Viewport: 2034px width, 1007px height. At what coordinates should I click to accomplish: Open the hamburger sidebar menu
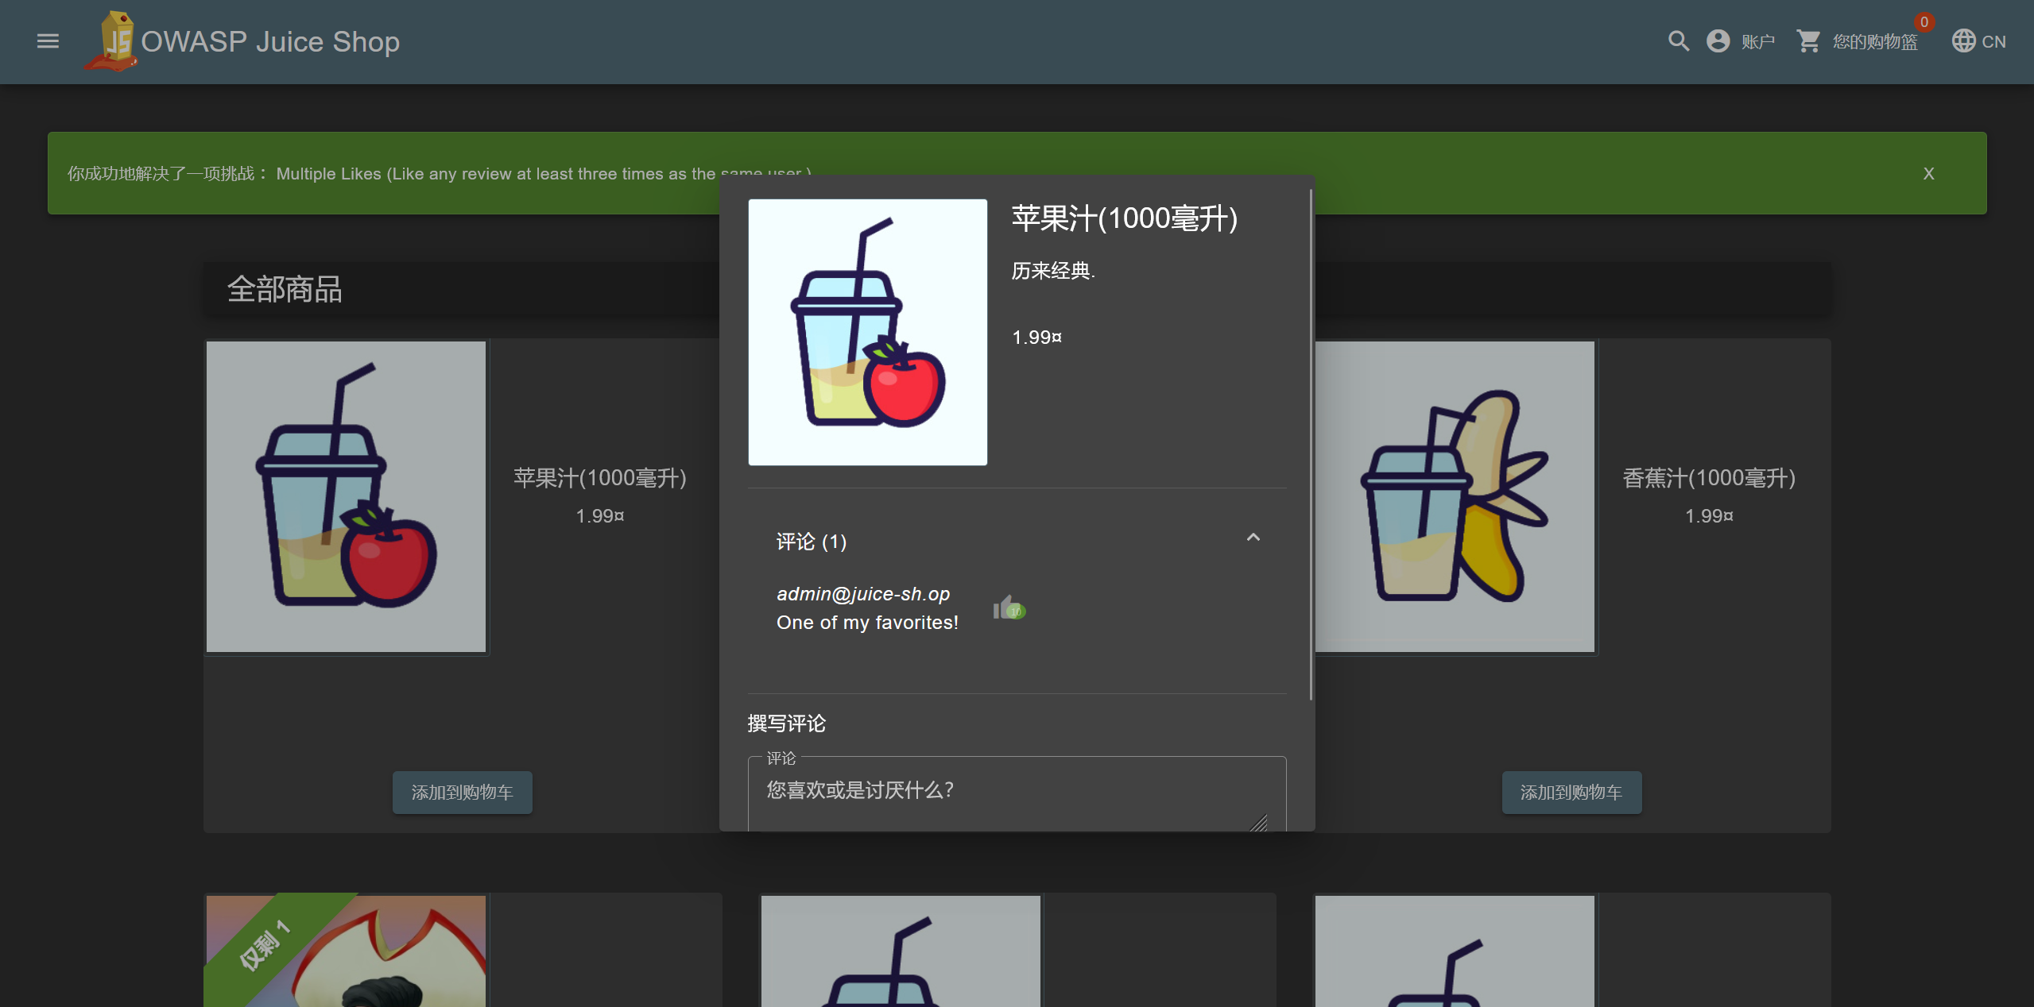(x=48, y=41)
